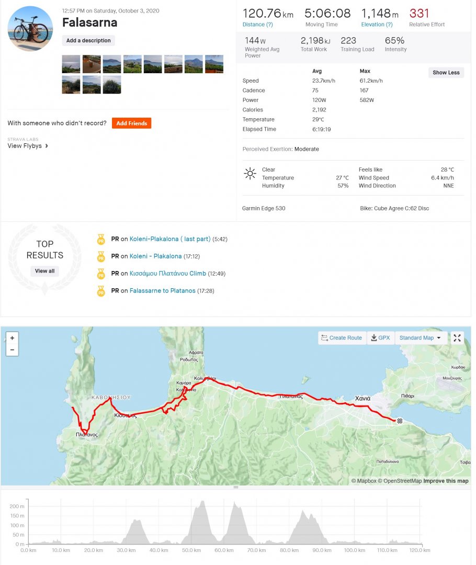The height and width of the screenshot is (565, 476).
Task: Click Add Friends button
Action: coord(131,123)
